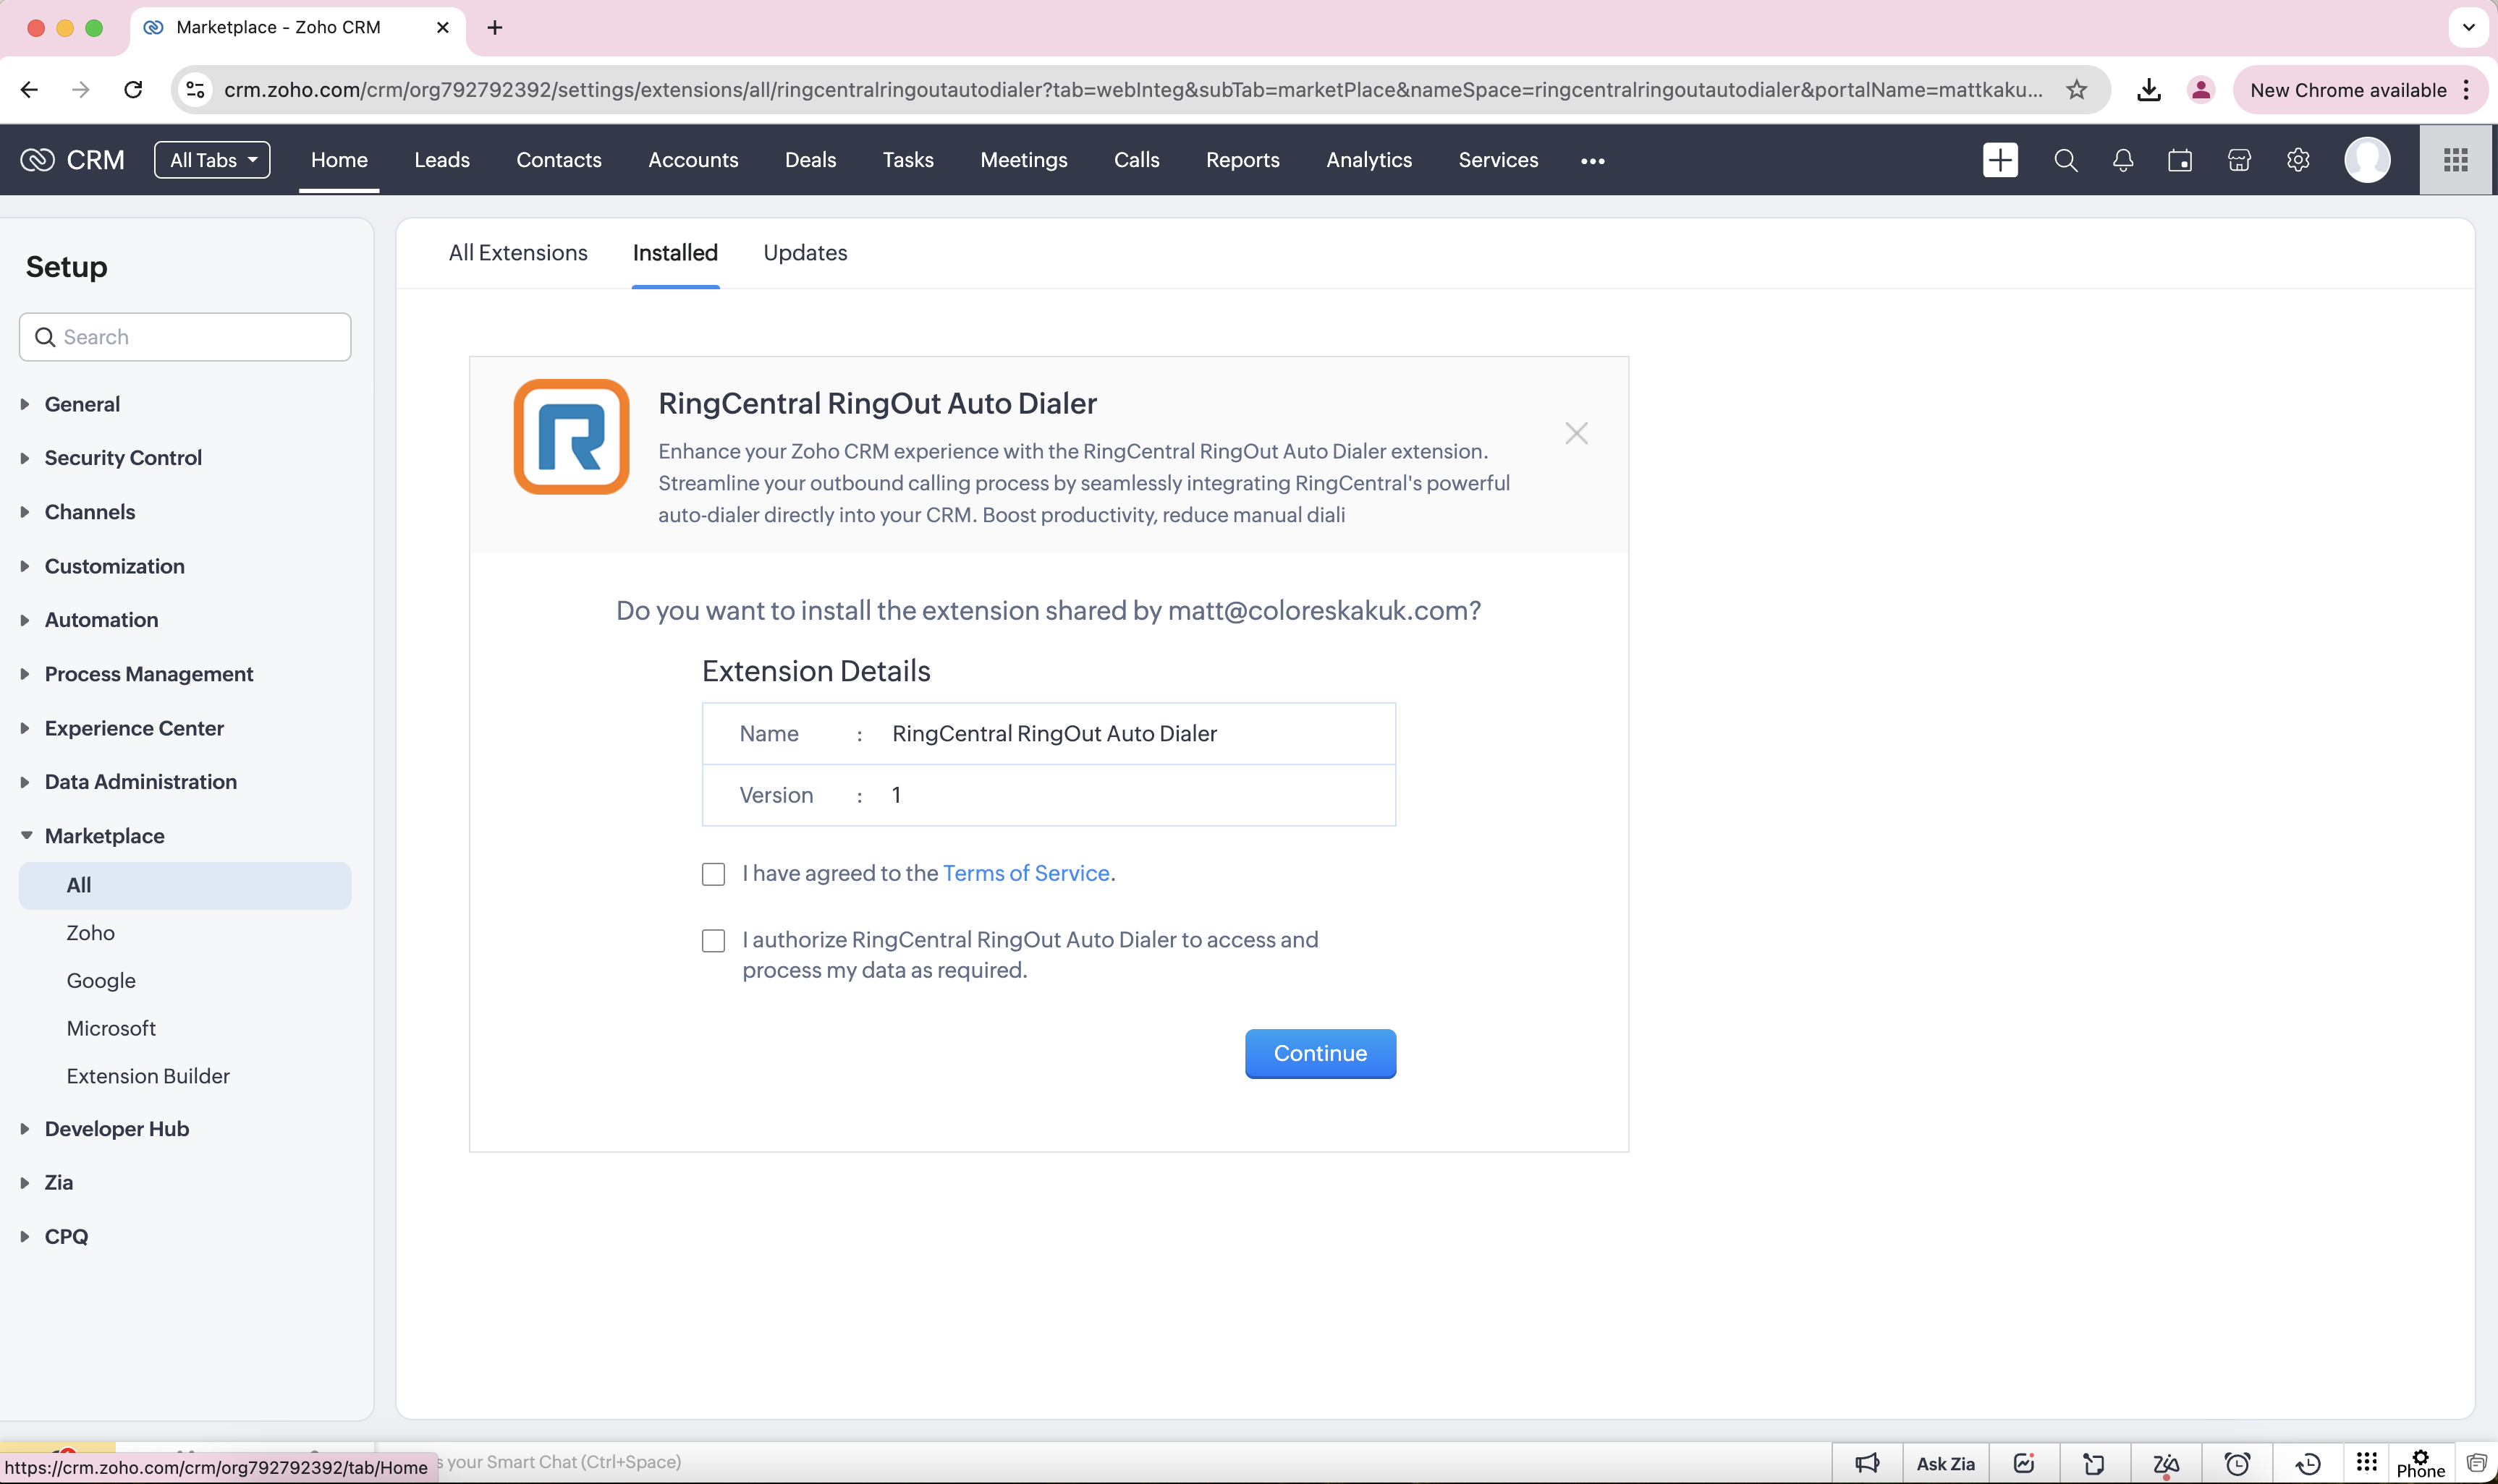
Task: Open the marketplace store icon
Action: coord(2239,160)
